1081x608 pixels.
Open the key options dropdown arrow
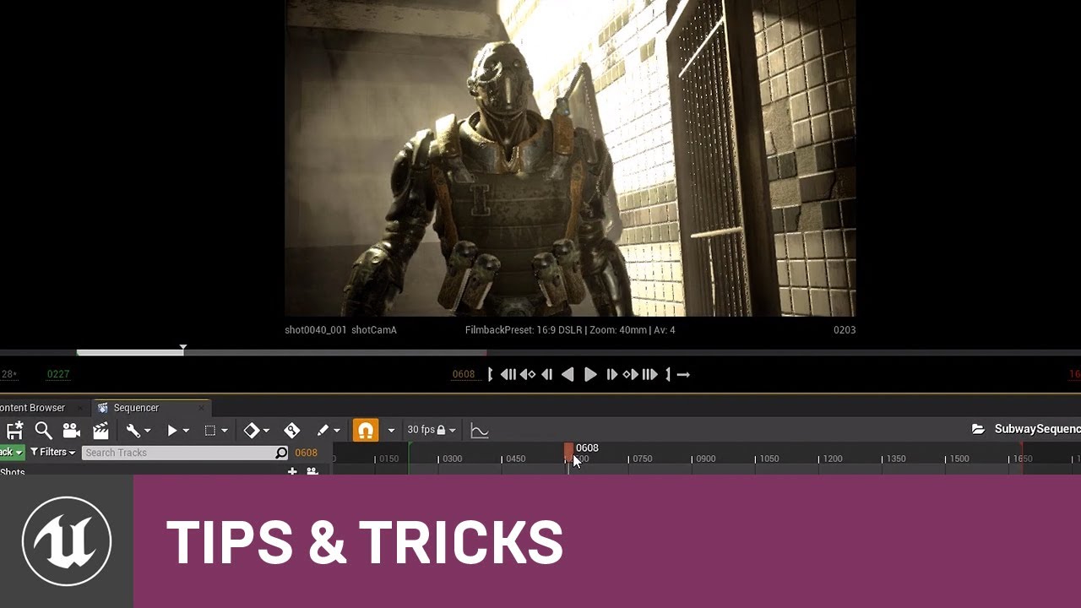266,431
